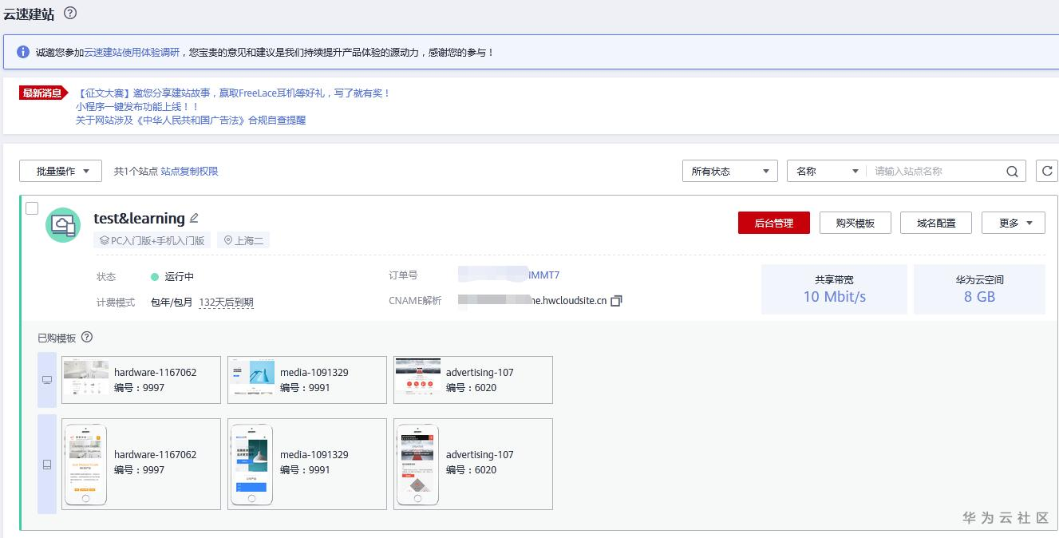Click the test&learning site name
Screen dimensions: 1059x538
[139, 218]
